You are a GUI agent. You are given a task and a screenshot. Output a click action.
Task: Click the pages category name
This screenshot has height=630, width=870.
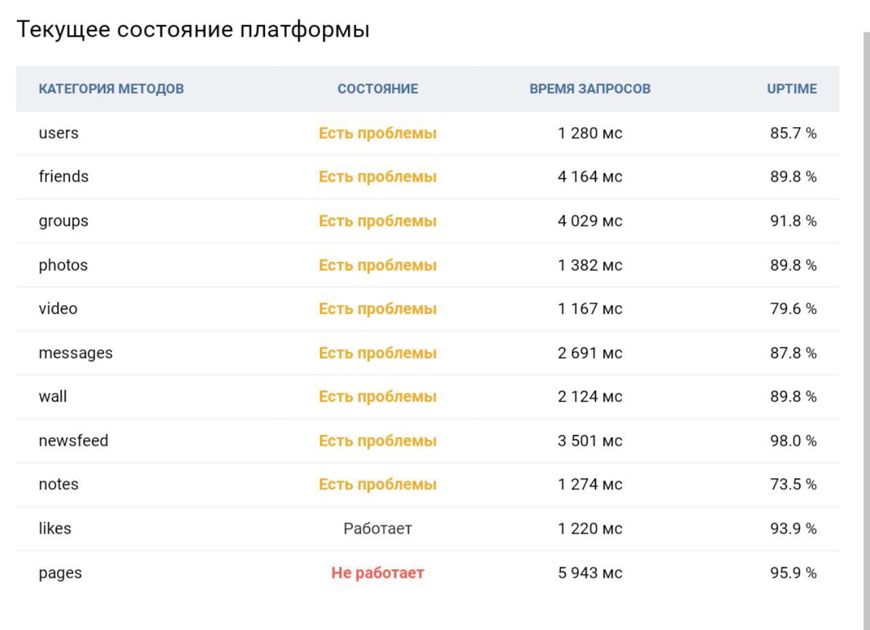[x=60, y=573]
